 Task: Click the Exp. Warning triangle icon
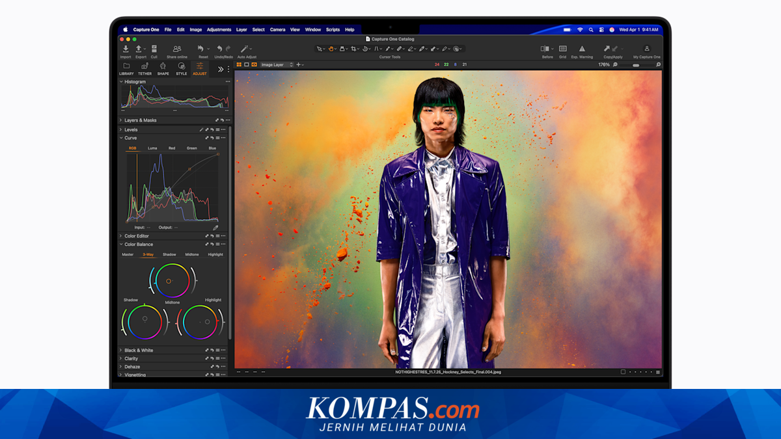pyautogui.click(x=582, y=49)
